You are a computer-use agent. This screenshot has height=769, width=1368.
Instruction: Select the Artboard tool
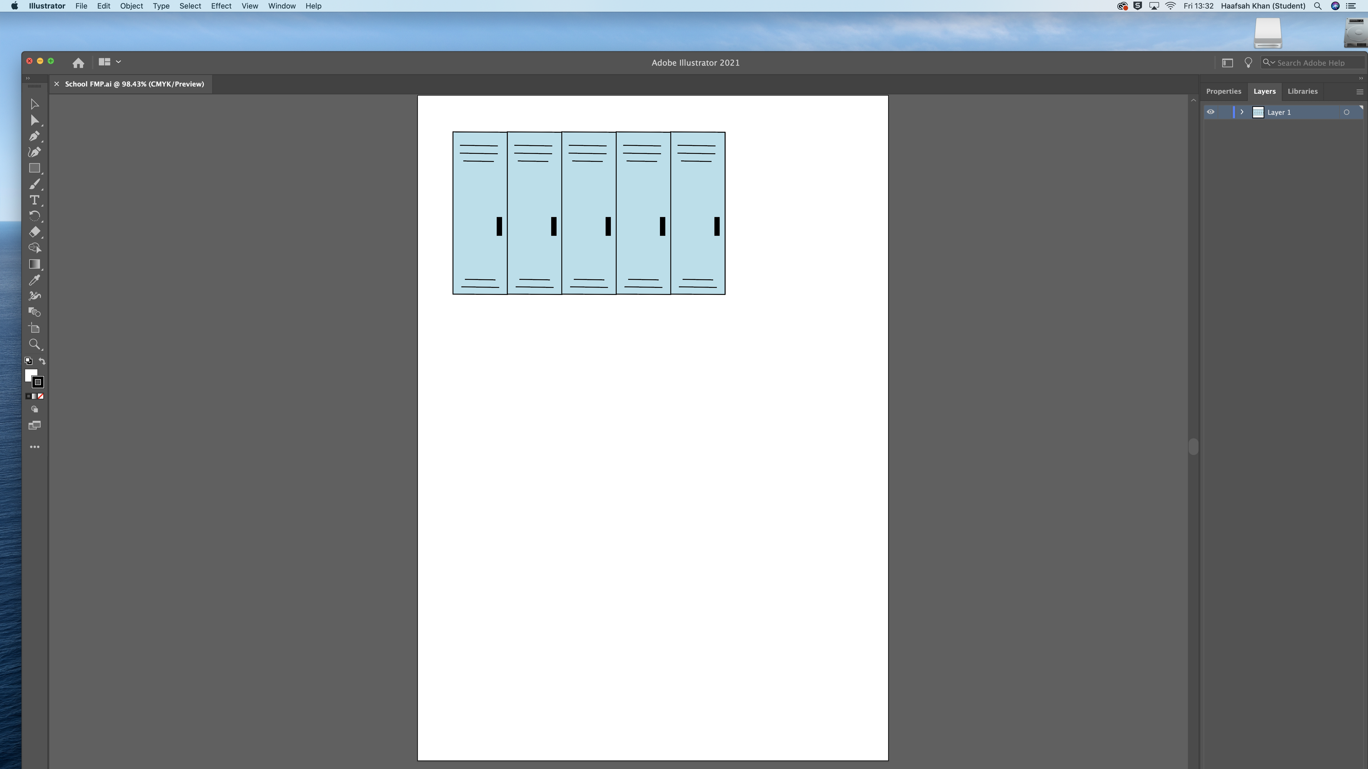point(34,328)
